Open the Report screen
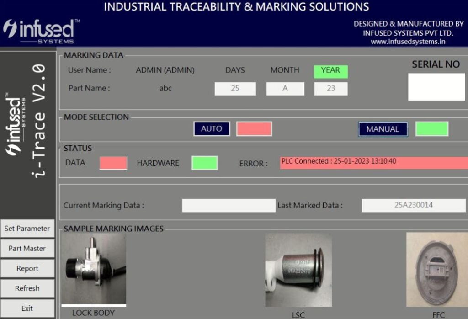Viewport: 468px width, 319px height. point(27,268)
